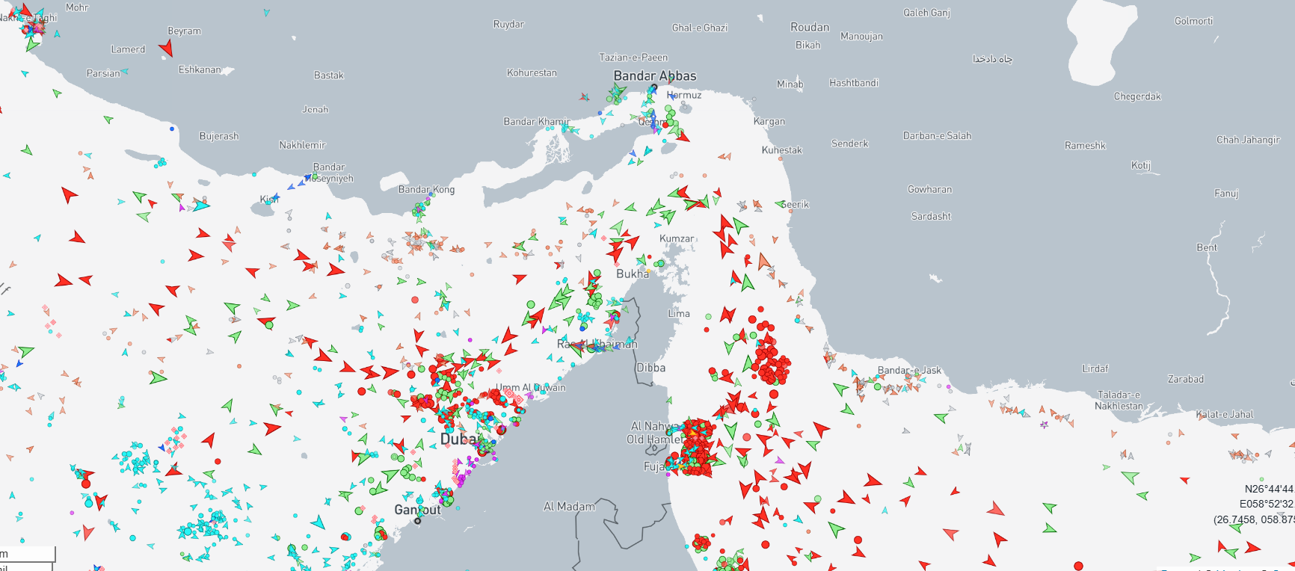The image size is (1295, 571).
Task: Click the large orange vessel arrow east of Kumzar
Action: 763,262
